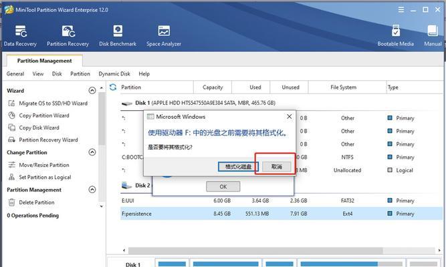Click the partition list horizontal scrollbar
The height and width of the screenshot is (267, 446).
point(255,250)
